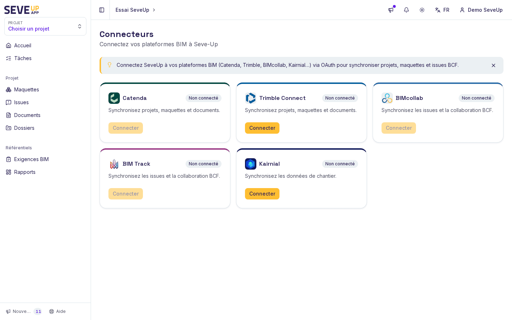Connect the Trimble Connect platform
Image resolution: width=512 pixels, height=320 pixels.
[x=262, y=128]
